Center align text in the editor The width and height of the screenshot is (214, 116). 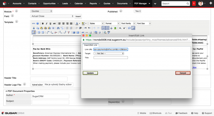pyautogui.click(x=63, y=23)
